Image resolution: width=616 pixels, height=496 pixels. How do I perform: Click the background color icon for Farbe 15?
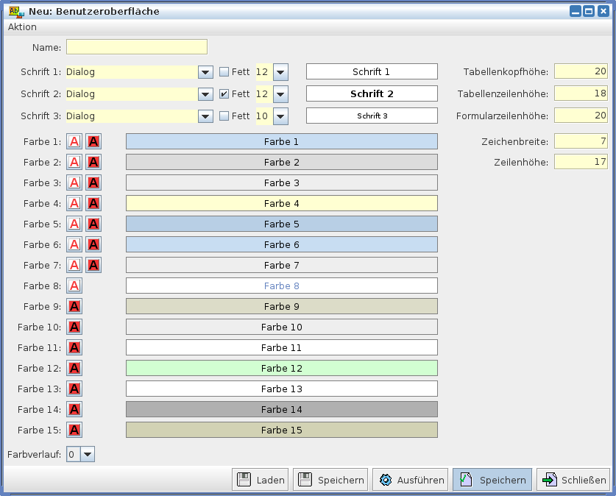[x=74, y=430]
